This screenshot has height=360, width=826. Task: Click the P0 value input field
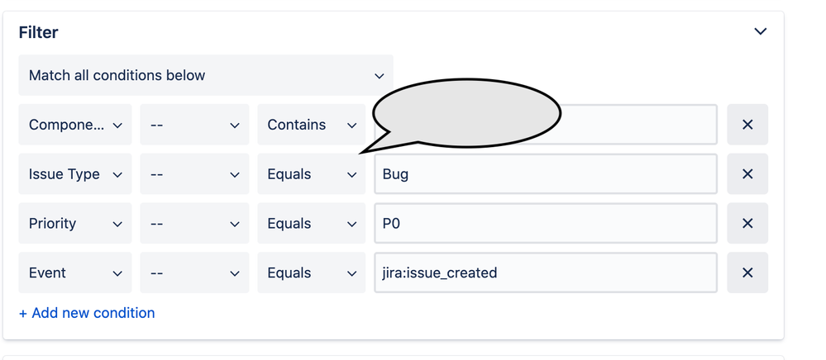[x=546, y=224]
